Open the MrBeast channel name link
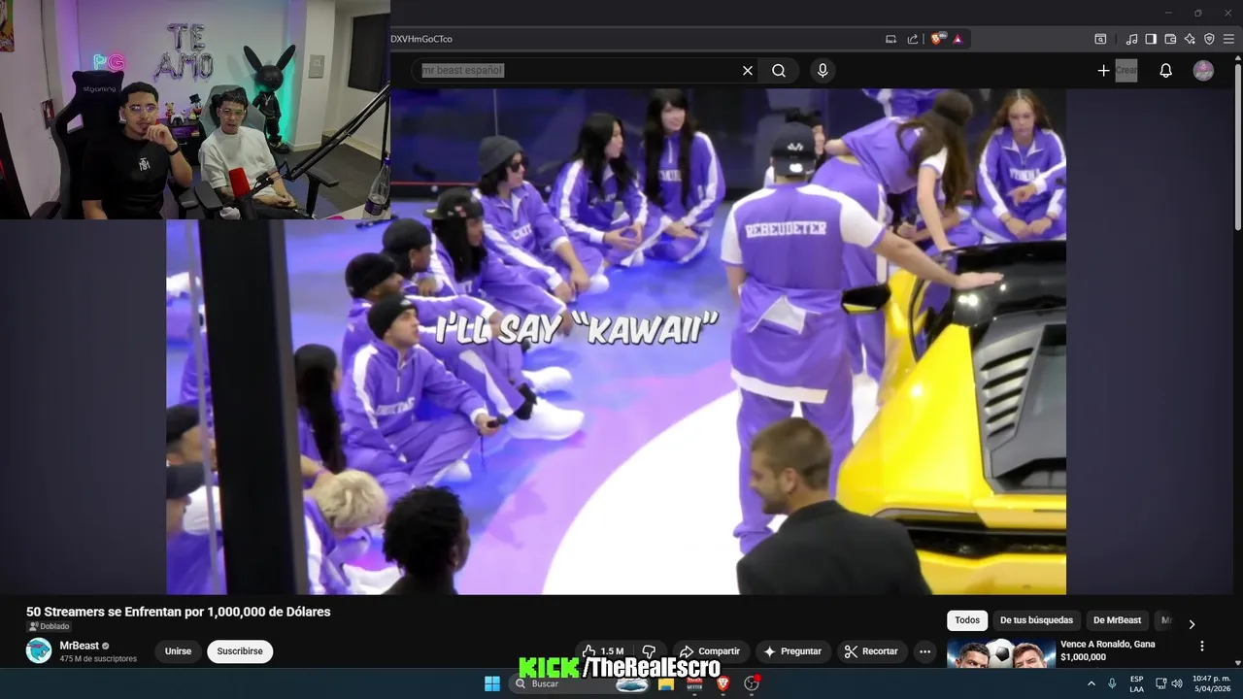 tap(80, 646)
